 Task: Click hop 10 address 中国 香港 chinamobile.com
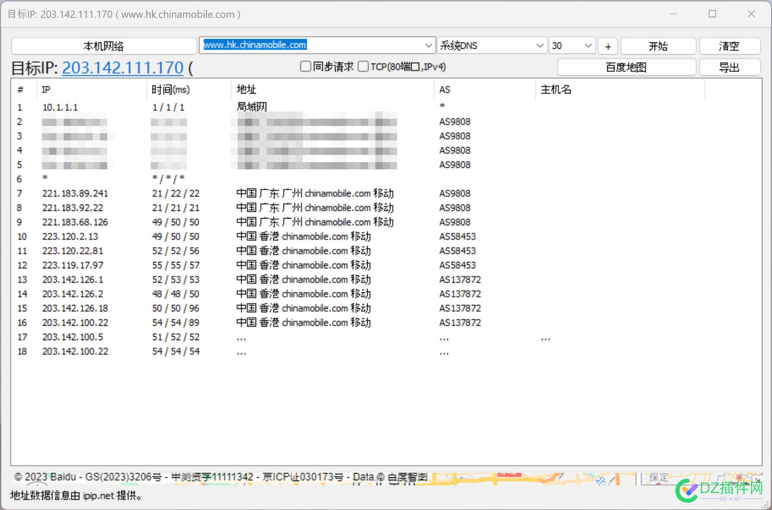(x=303, y=236)
